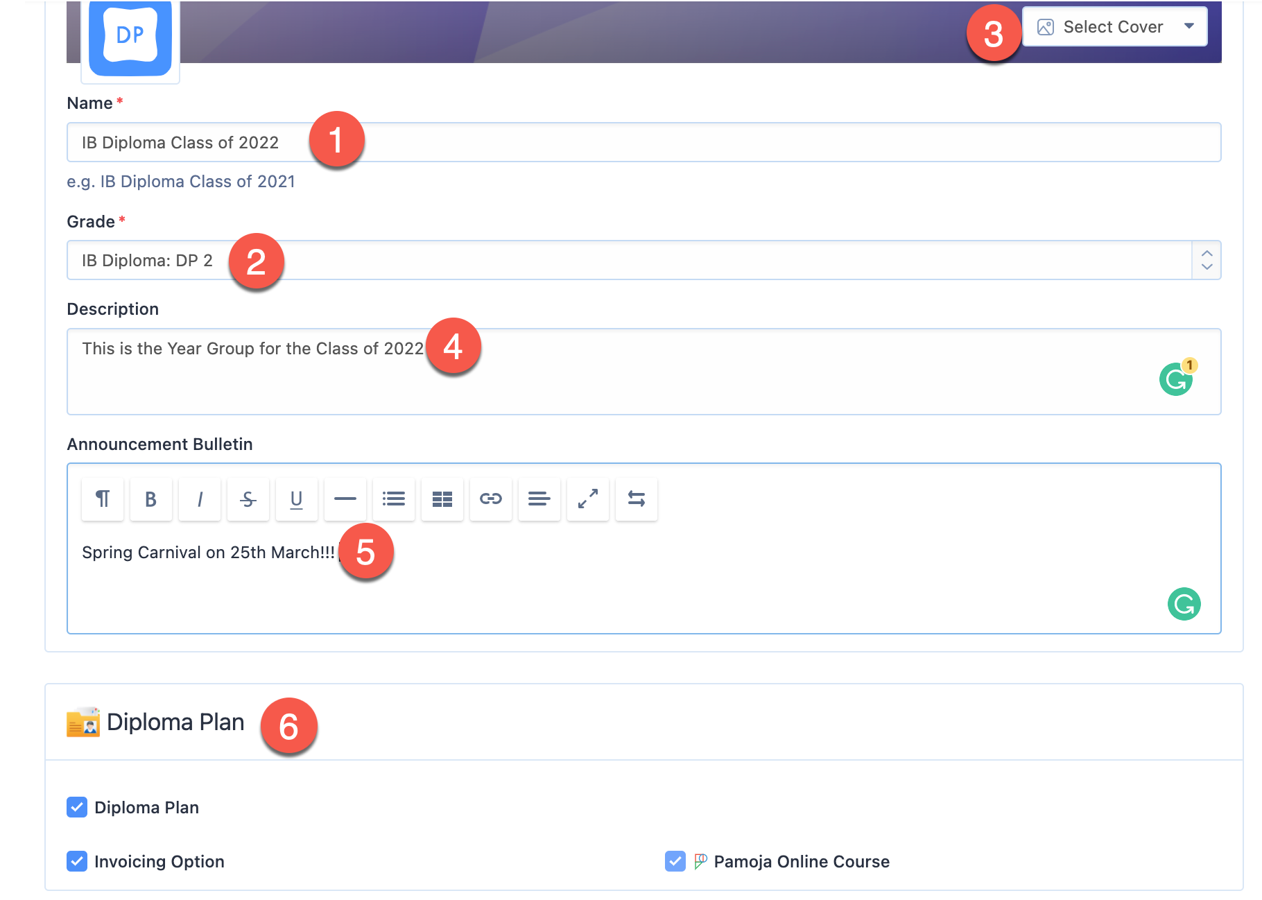The width and height of the screenshot is (1262, 900).
Task: Click the 'e.g. IB Diploma Class of 2021' hint
Action: (181, 182)
